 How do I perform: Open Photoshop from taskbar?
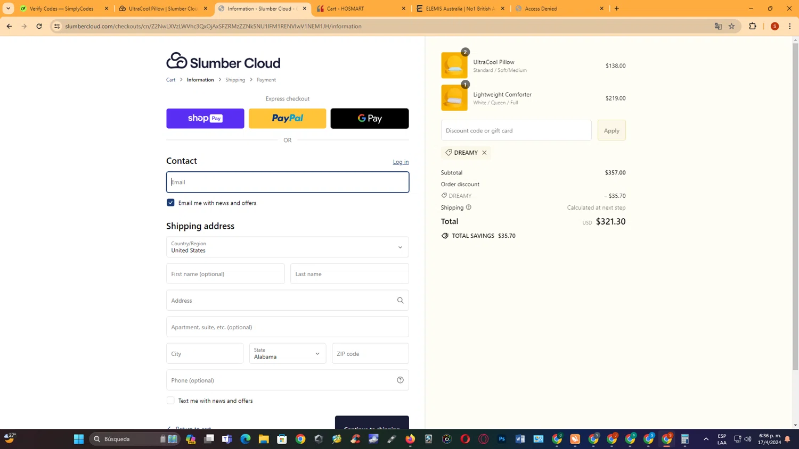coord(502,439)
